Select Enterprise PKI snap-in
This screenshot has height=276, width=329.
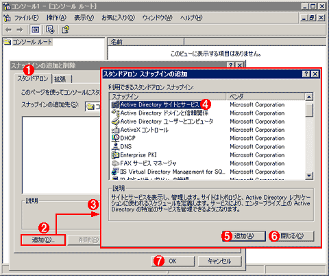[x=138, y=155]
